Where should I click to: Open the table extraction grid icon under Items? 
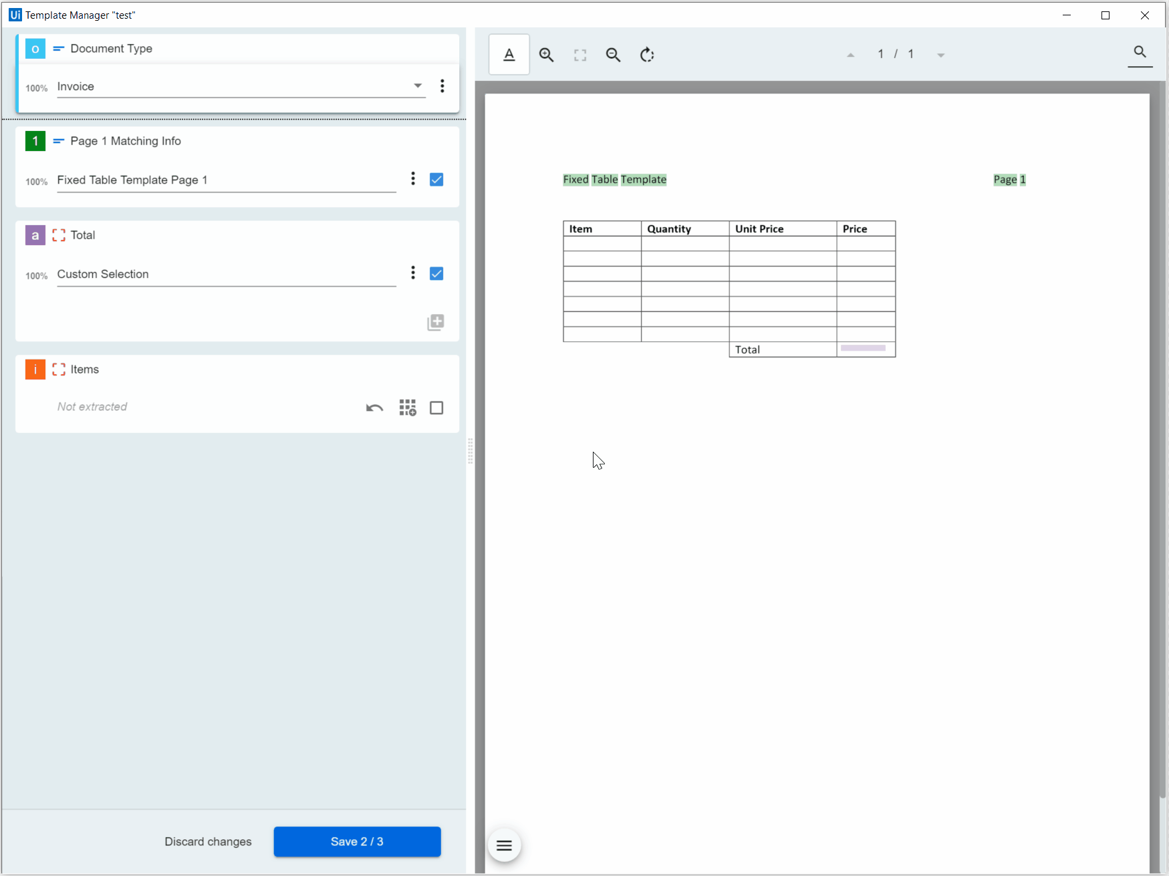click(408, 408)
